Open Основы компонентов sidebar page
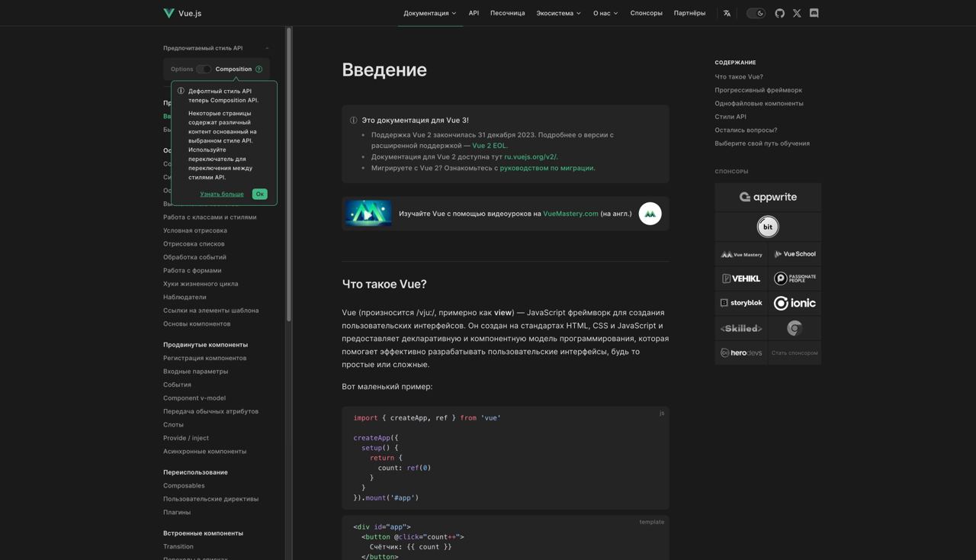976x560 pixels. [x=197, y=324]
